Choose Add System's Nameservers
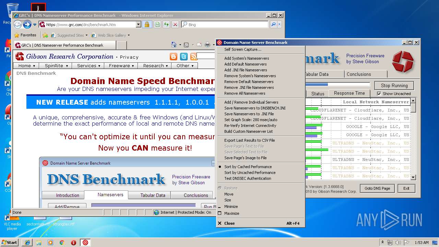Screen dimensions: 439x247 (247, 58)
